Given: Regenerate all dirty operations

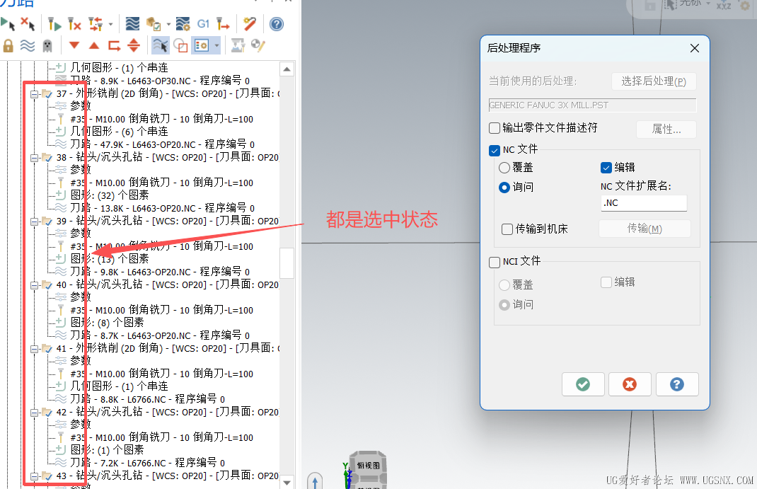Looking at the screenshot, I should click(x=74, y=23).
